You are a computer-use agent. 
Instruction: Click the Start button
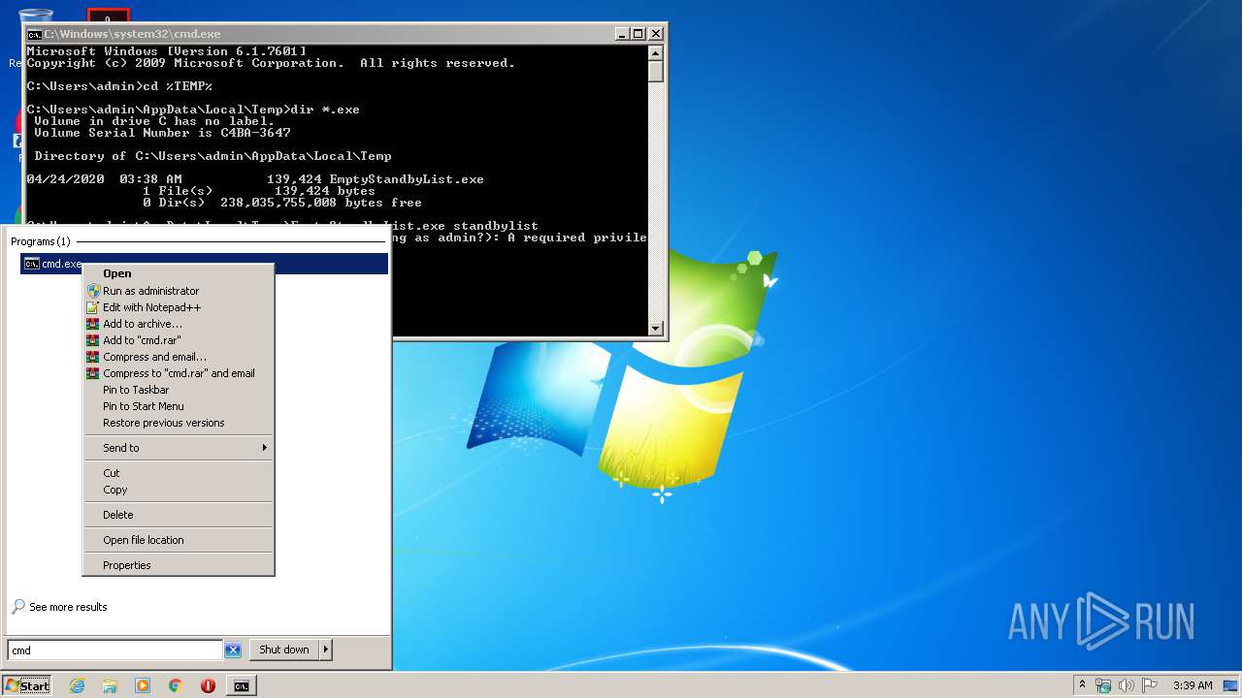pos(27,685)
